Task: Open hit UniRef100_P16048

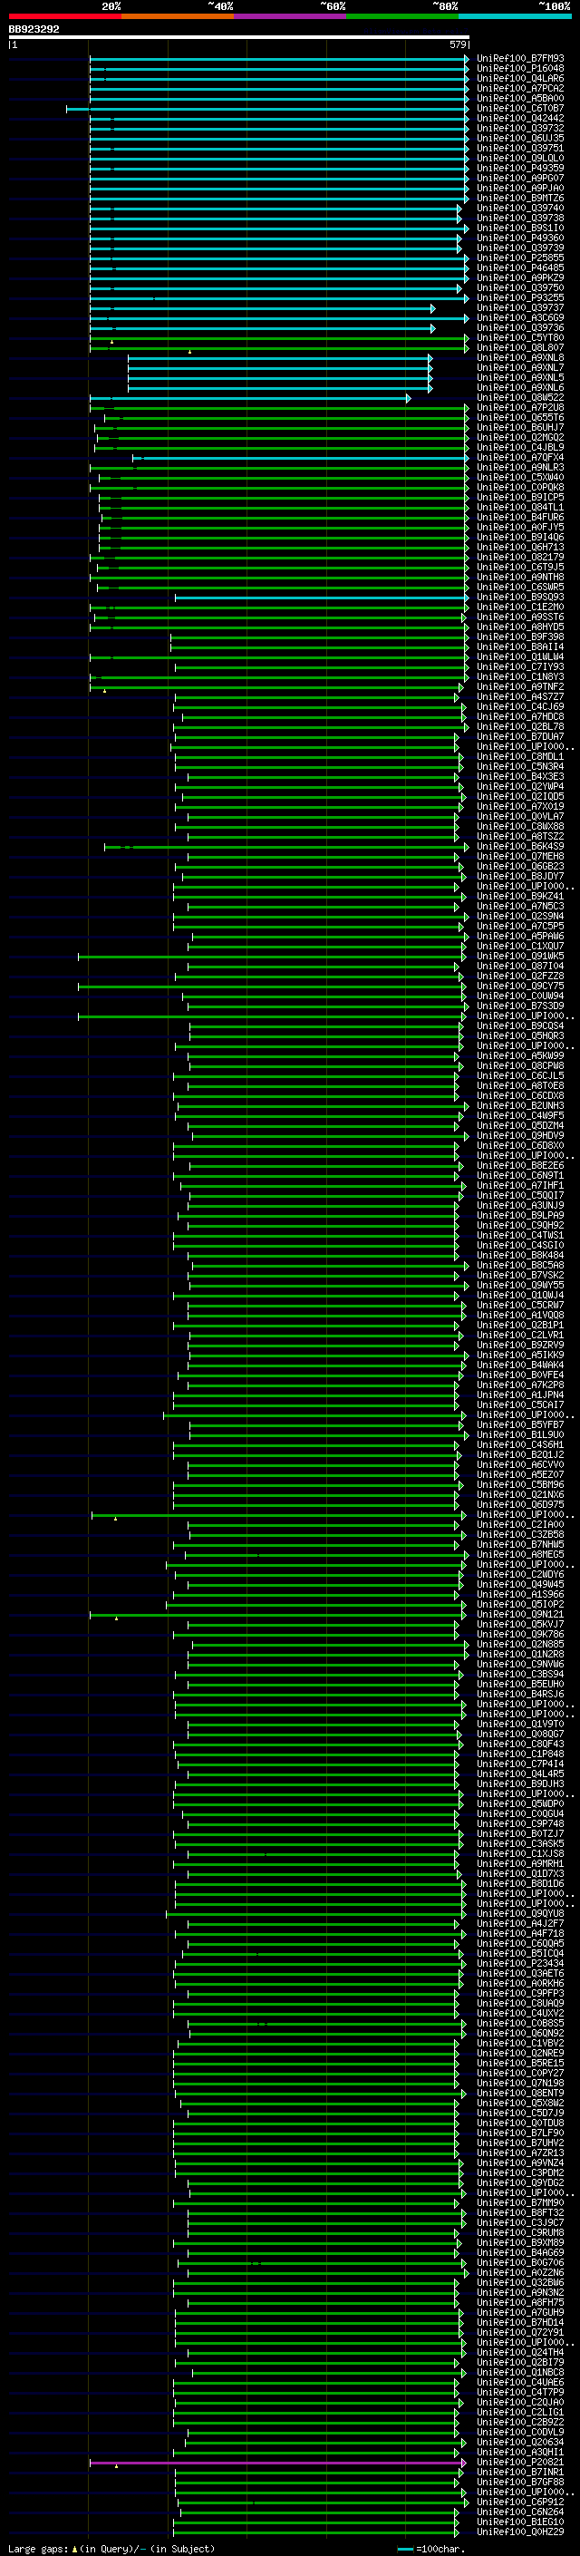Action: coord(520,69)
